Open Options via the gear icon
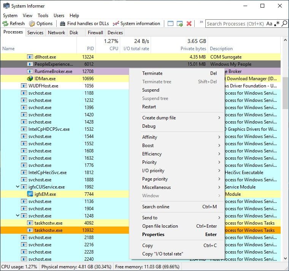The image size is (289, 271). (32, 24)
